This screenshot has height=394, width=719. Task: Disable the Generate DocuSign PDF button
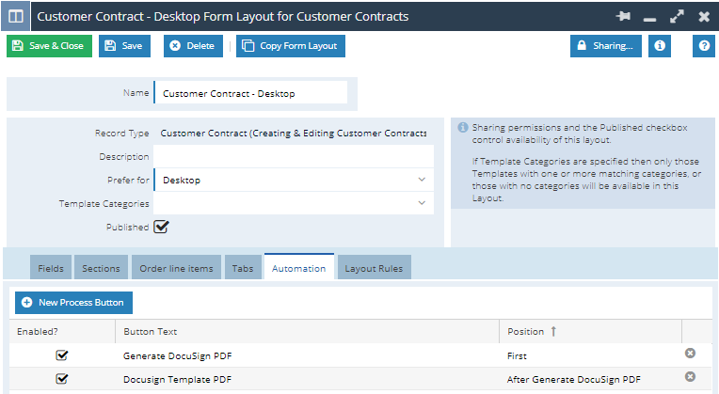pyautogui.click(x=62, y=355)
